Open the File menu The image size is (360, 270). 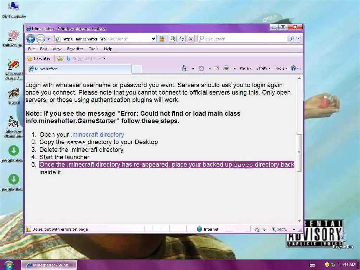pos(31,49)
